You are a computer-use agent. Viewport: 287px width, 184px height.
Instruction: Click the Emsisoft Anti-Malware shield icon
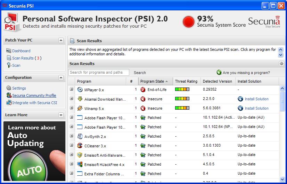click(80, 155)
